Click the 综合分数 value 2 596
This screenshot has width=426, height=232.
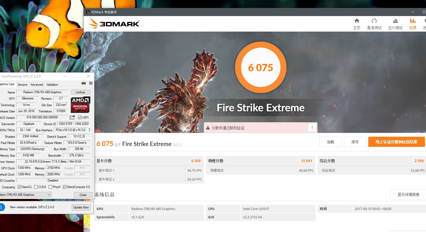point(419,161)
